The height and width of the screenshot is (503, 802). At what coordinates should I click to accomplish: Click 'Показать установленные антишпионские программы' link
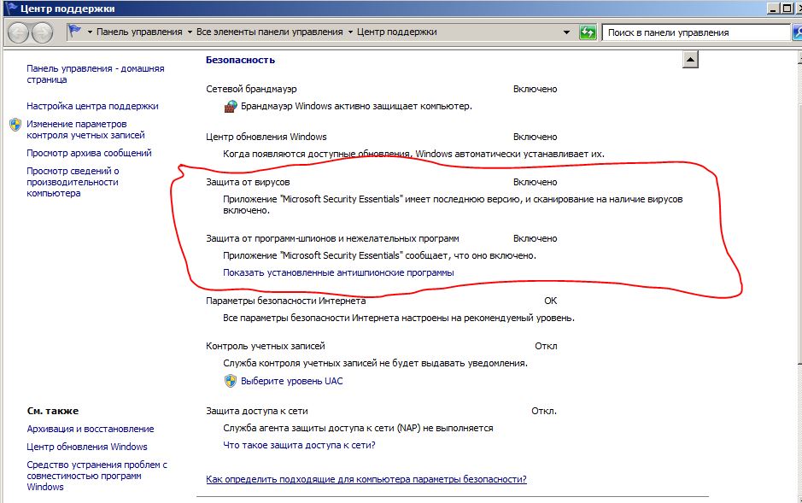(x=338, y=272)
